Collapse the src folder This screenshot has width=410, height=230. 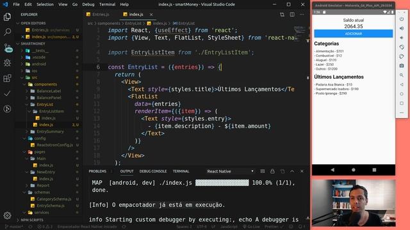click(x=34, y=78)
